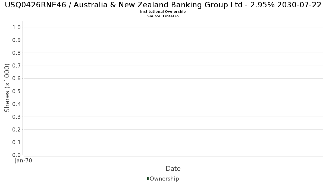Viewport: 326px width, 183px height.
Task: Click the 0.4 y-axis tick label
Action: coord(17,104)
